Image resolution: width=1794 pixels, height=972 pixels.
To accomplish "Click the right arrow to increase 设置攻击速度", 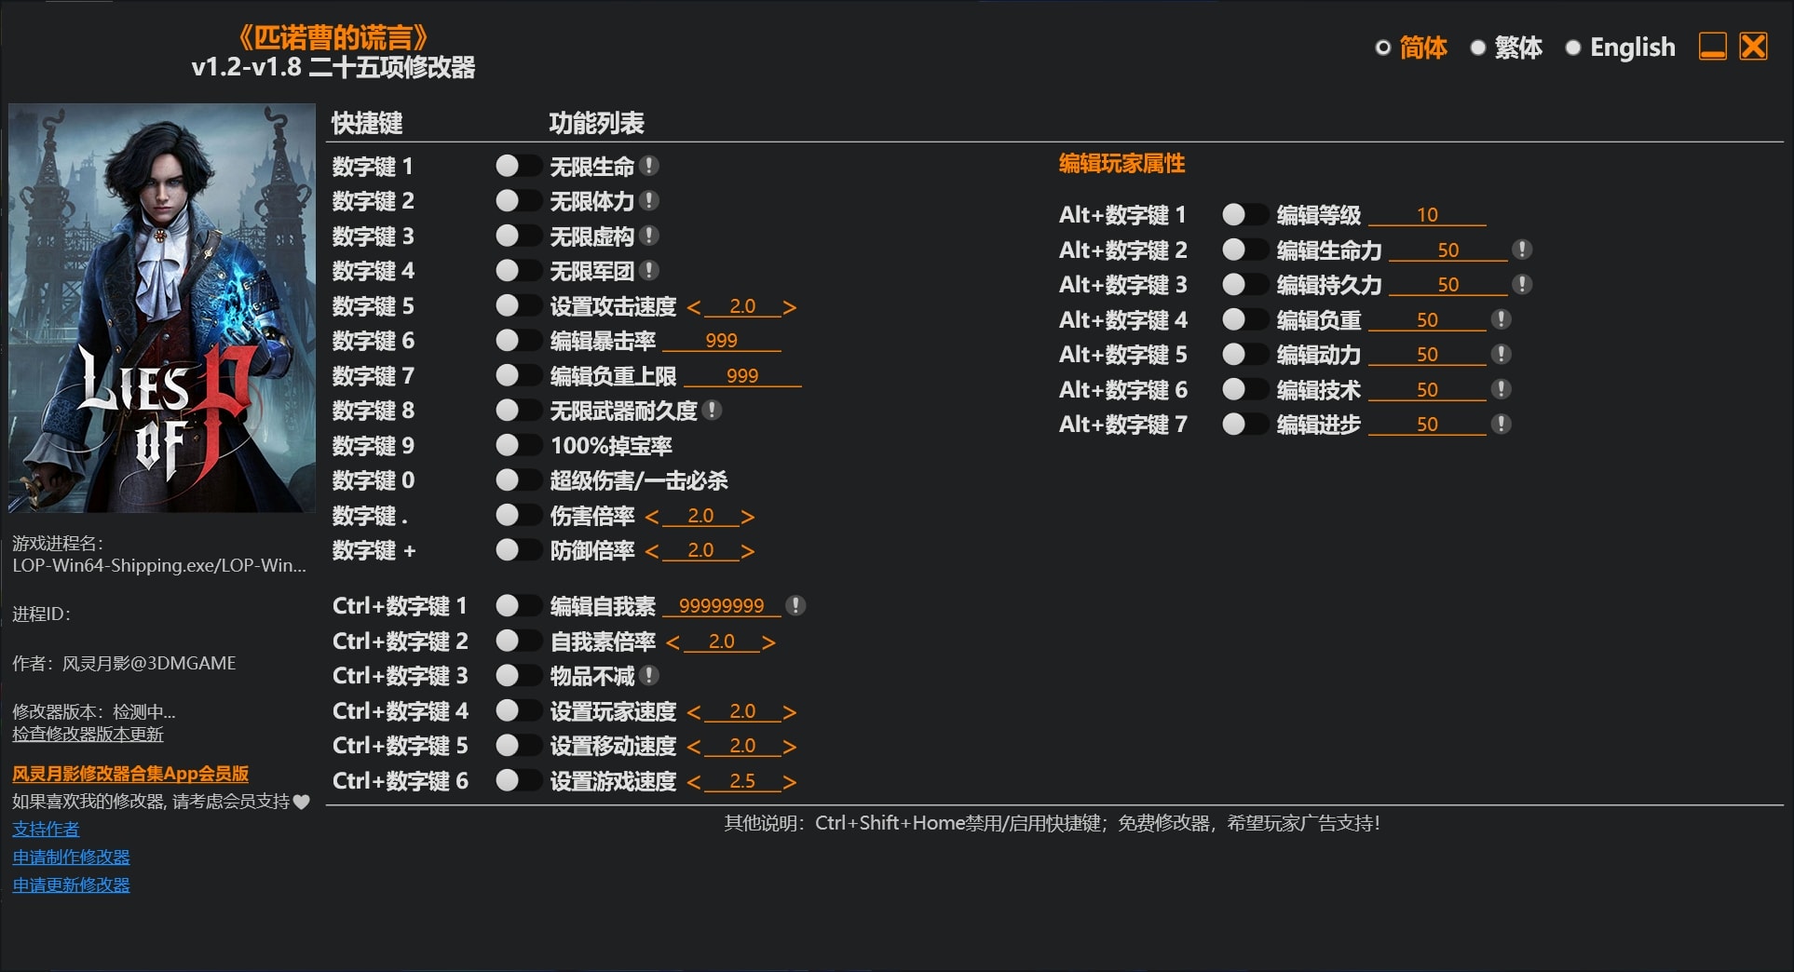I will pyautogui.click(x=790, y=305).
